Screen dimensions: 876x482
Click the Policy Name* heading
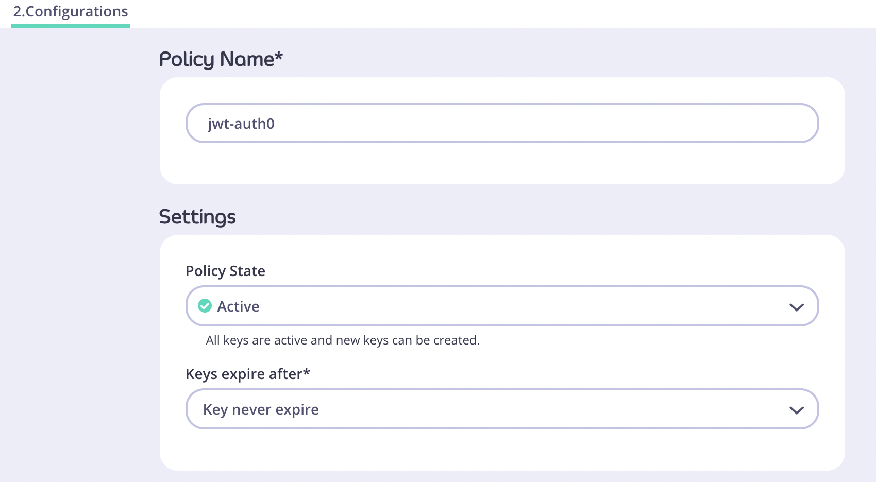(x=221, y=59)
